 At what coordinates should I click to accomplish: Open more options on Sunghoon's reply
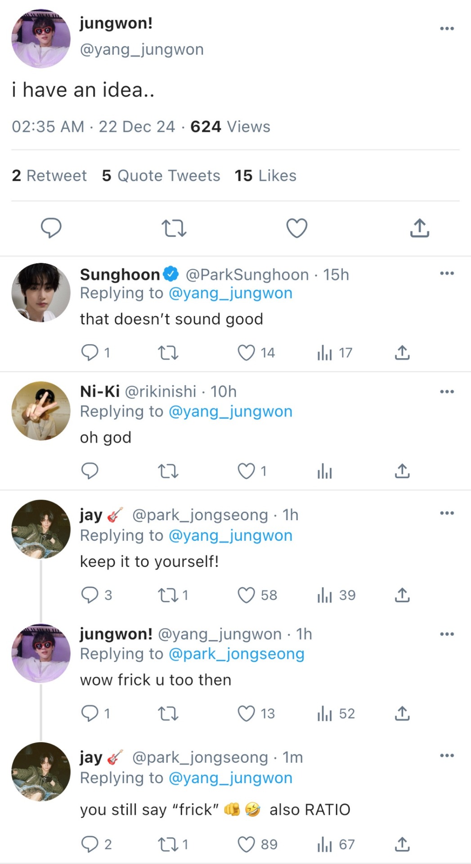pos(447,273)
